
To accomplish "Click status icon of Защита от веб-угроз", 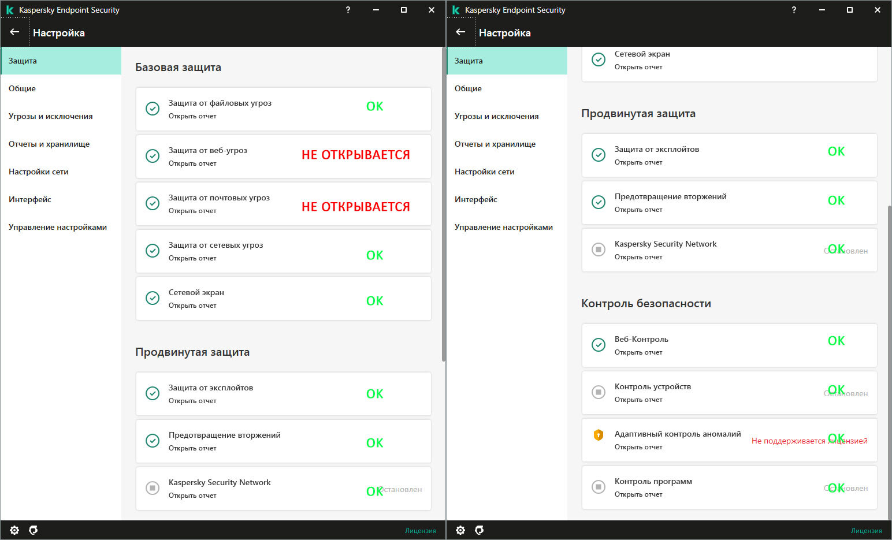I will pos(153,156).
